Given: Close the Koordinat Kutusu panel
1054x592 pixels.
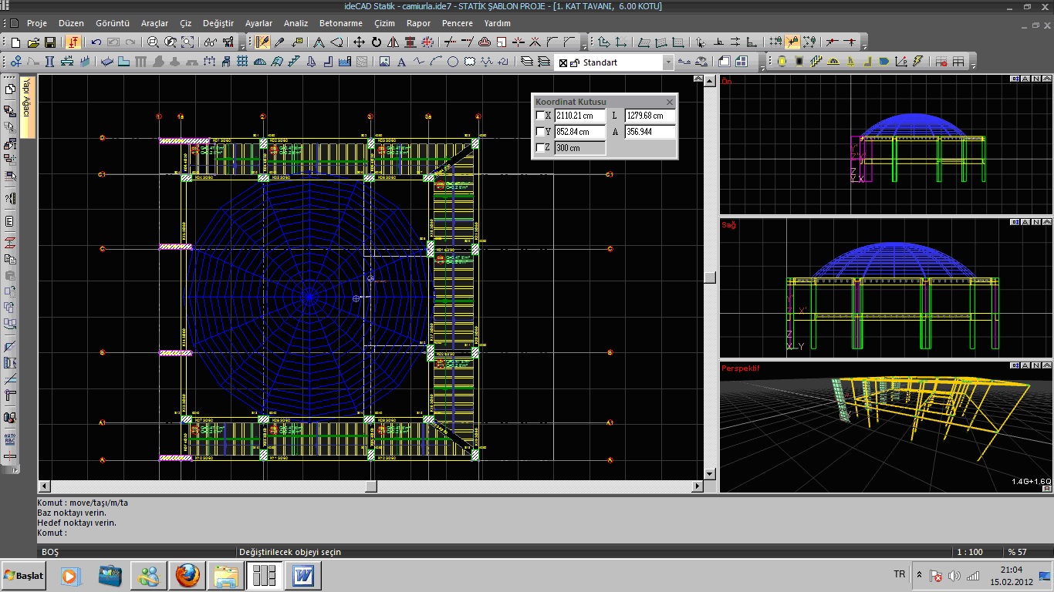Looking at the screenshot, I should 670,102.
